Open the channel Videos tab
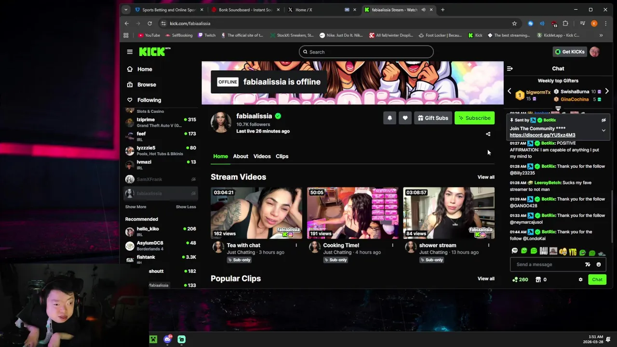The height and width of the screenshot is (347, 617). (x=262, y=156)
